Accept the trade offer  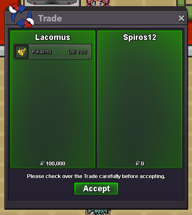[x=96, y=189]
